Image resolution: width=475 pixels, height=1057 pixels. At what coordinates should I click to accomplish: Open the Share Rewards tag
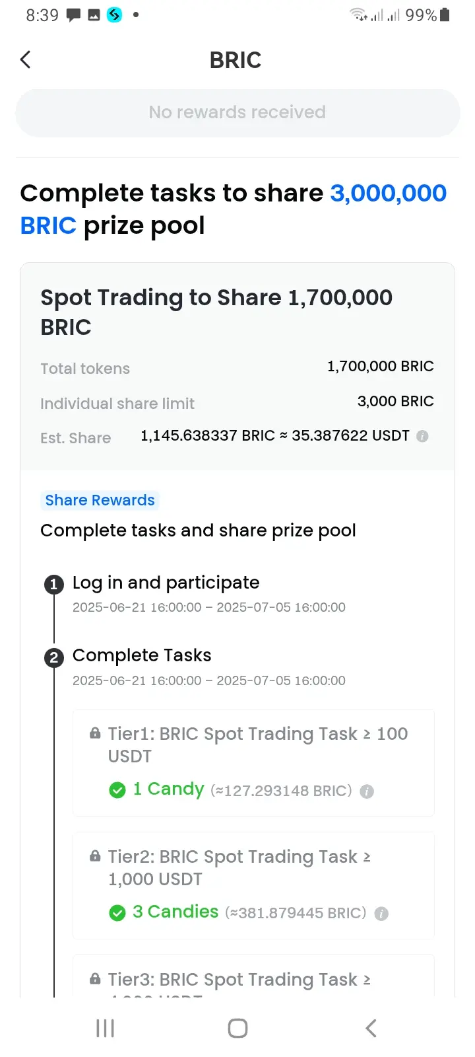coord(100,500)
